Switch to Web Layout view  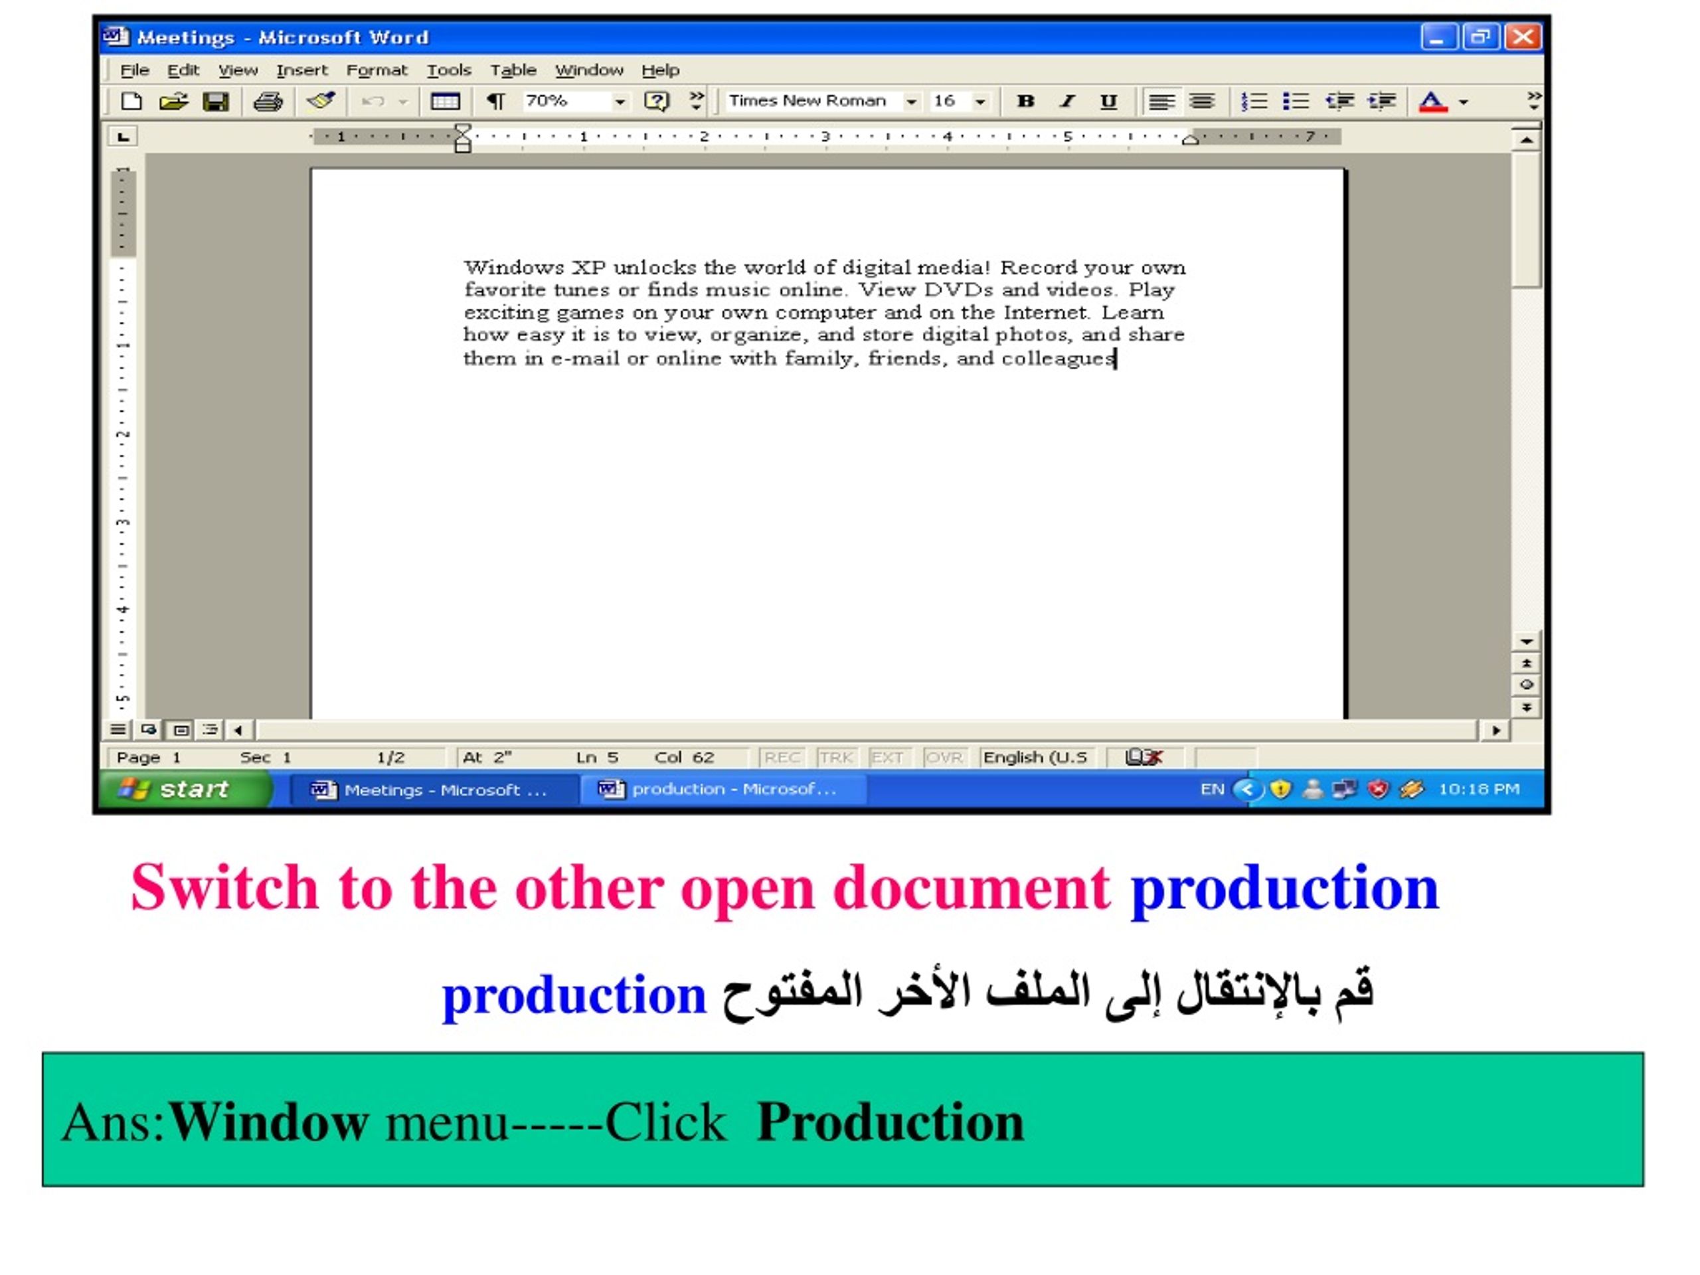point(149,729)
